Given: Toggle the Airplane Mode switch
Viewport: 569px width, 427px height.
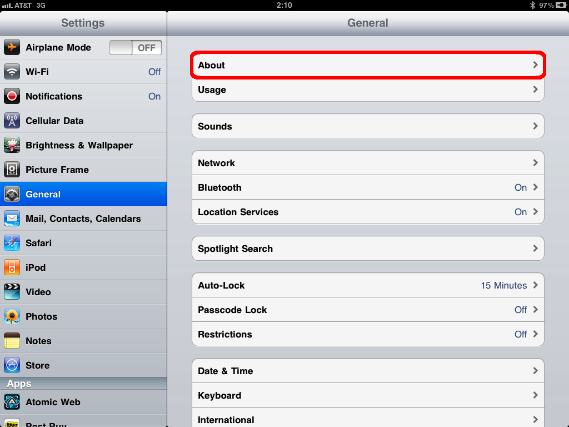Looking at the screenshot, I should click(136, 48).
